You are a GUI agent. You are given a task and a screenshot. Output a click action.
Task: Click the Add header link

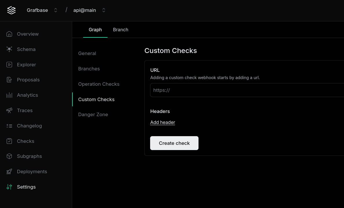point(163,122)
